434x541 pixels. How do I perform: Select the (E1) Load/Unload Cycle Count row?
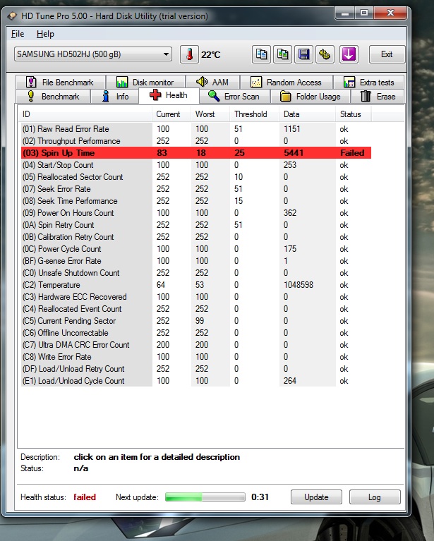[196, 381]
